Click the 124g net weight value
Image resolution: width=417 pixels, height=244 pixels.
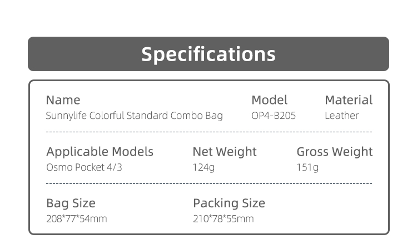pos(203,167)
